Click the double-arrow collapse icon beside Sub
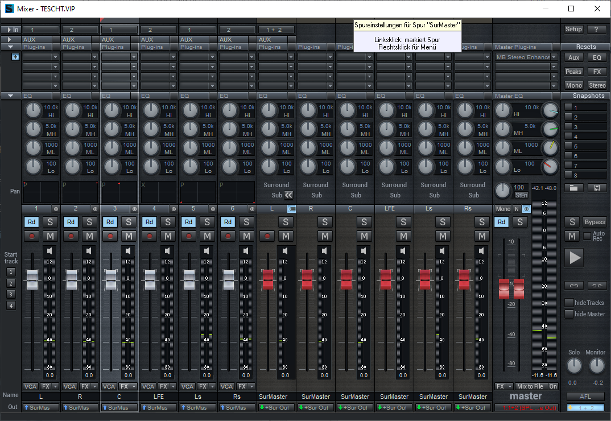 (288, 195)
